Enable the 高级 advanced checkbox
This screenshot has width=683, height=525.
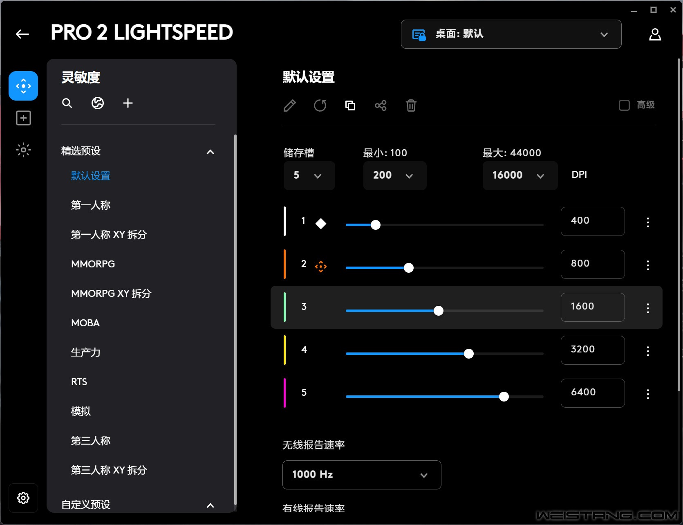pos(624,105)
